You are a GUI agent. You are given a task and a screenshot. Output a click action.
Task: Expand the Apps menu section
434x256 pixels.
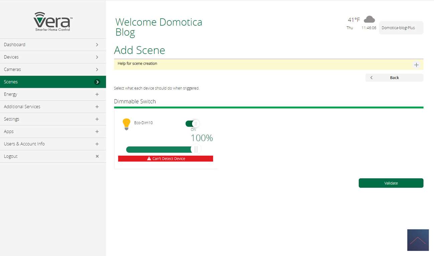pos(97,132)
